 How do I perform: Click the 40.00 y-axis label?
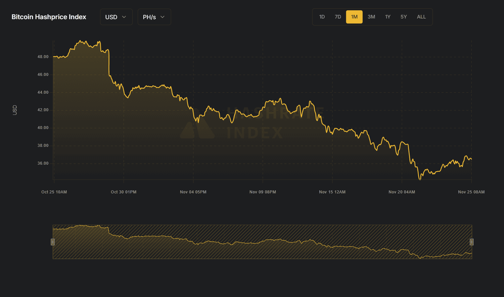(x=43, y=128)
